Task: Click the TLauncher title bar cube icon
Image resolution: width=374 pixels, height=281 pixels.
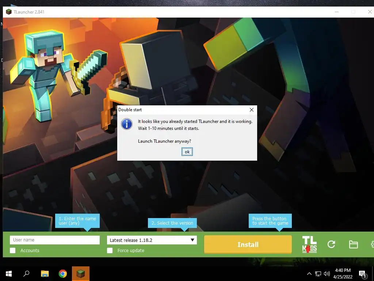Action: point(9,12)
